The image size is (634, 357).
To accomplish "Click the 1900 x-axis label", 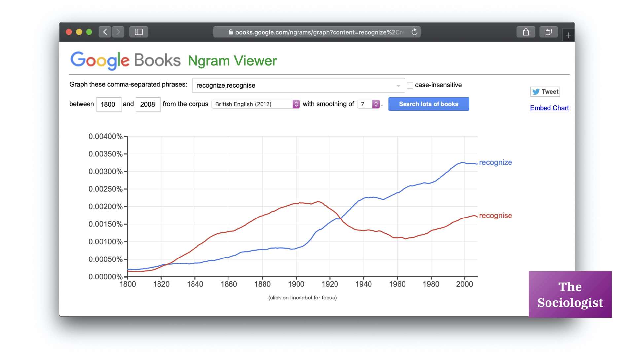I will 296,284.
